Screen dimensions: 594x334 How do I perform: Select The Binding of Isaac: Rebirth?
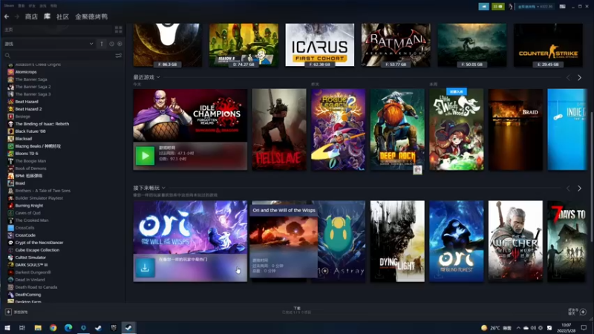coord(42,124)
